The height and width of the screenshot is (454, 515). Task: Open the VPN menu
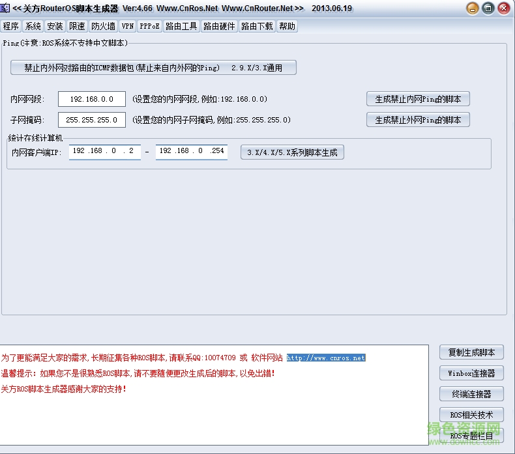[128, 26]
